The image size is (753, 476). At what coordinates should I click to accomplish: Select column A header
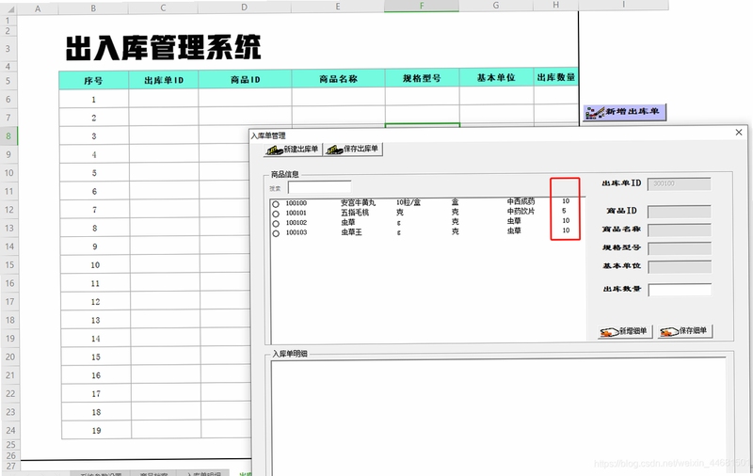[38, 8]
